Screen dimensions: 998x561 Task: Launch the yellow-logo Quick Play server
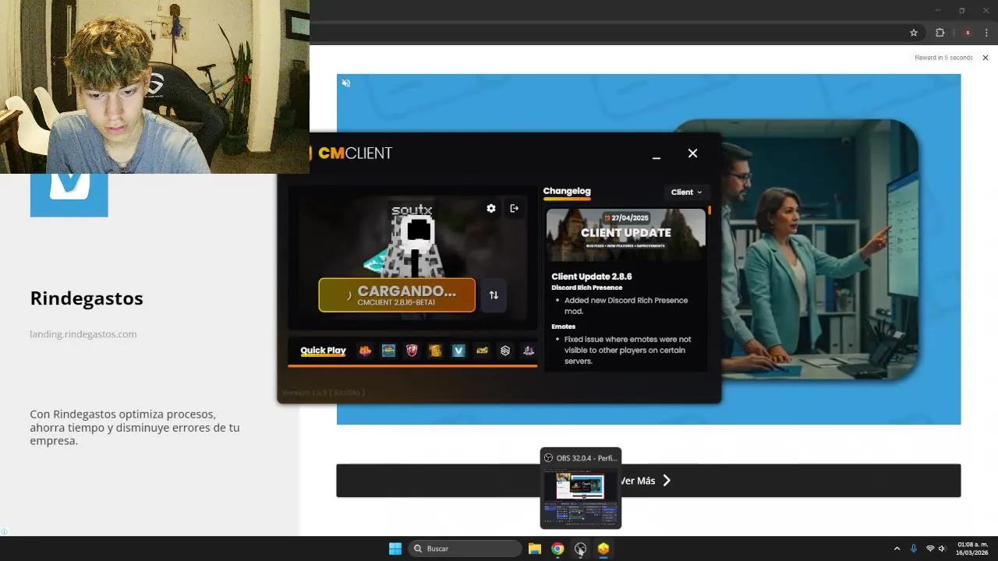(x=482, y=351)
